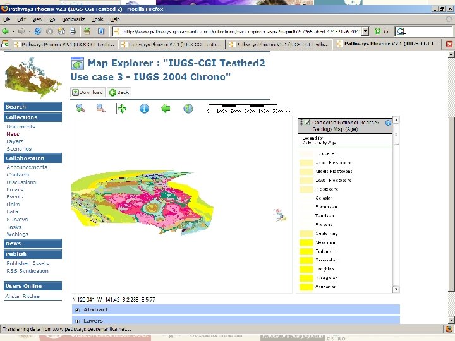
Task: Click the Upper Pleistocene color swatch
Action: [306, 163]
